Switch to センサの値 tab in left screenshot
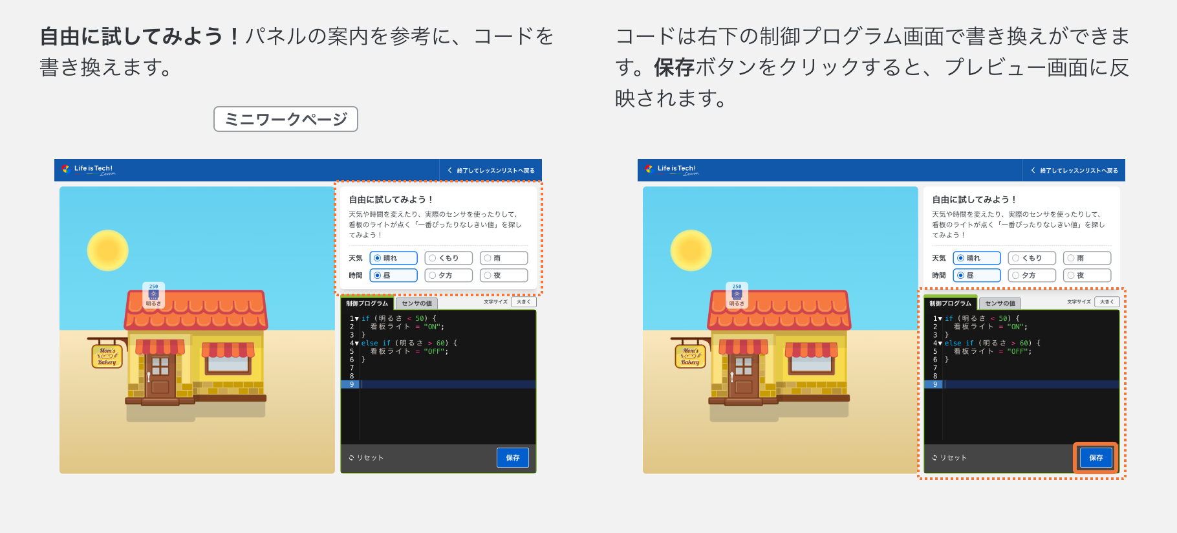The width and height of the screenshot is (1177, 533). [416, 303]
